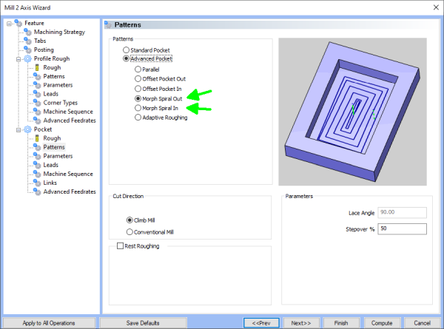
Task: Close the Mill 2 Axis Wizard window
Action: tap(436, 7)
